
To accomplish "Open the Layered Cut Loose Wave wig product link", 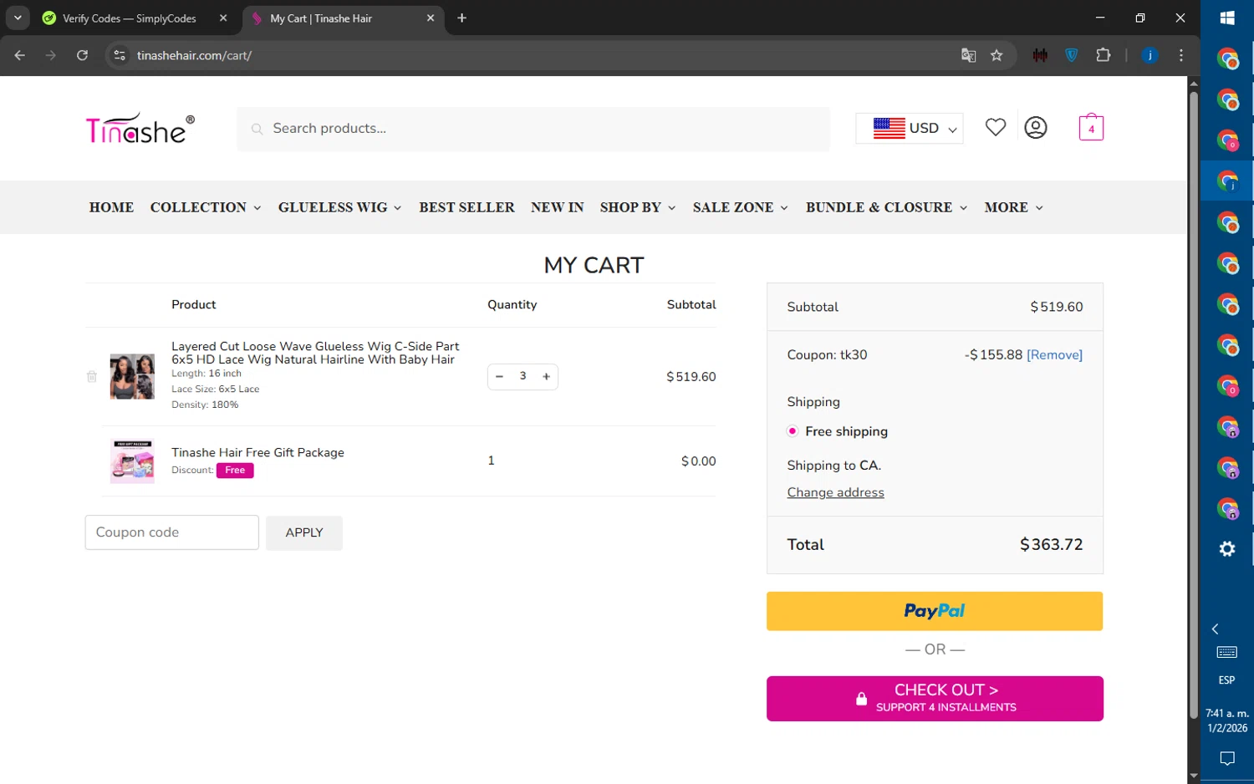I will [315, 353].
